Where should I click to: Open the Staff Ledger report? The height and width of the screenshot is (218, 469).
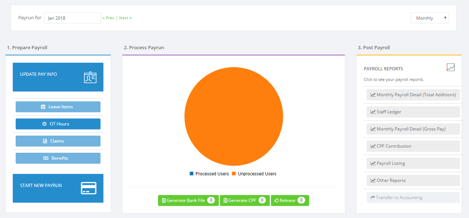pyautogui.click(x=413, y=112)
